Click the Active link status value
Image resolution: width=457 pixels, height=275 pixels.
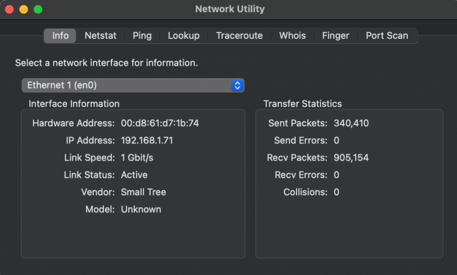click(134, 175)
